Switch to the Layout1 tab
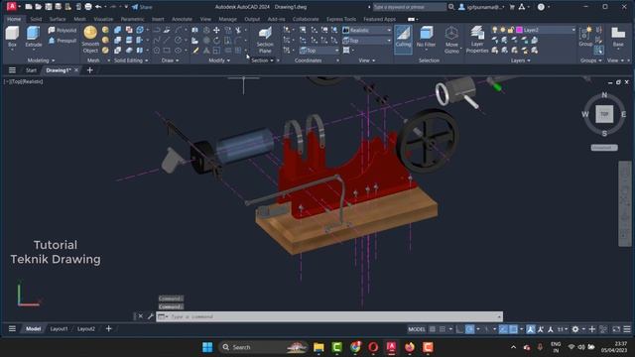This screenshot has height=357, width=635. pyautogui.click(x=60, y=329)
